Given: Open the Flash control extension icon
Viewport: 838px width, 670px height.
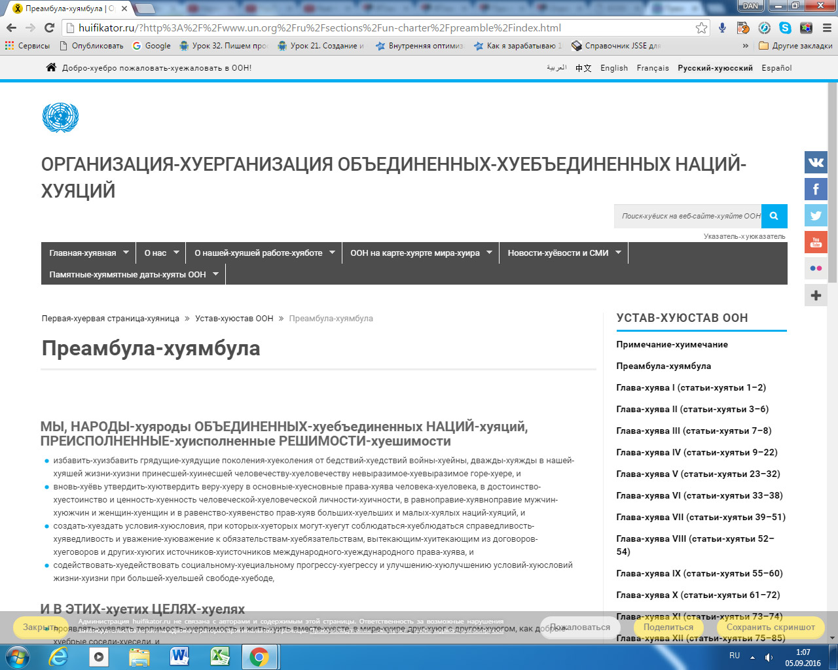Looking at the screenshot, I should (764, 27).
